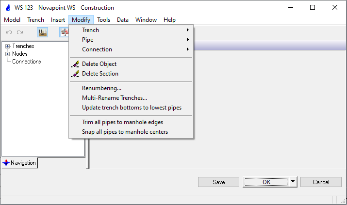Choose Delete Object from the menu
Image resolution: width=347 pixels, height=205 pixels.
[99, 64]
